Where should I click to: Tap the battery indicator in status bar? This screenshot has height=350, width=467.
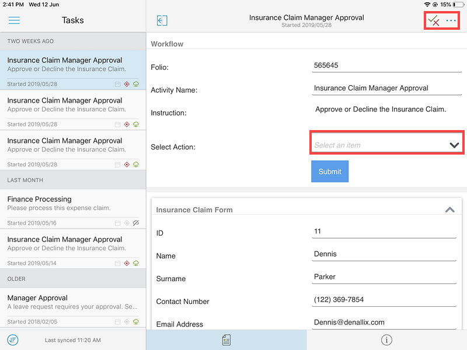(458, 5)
